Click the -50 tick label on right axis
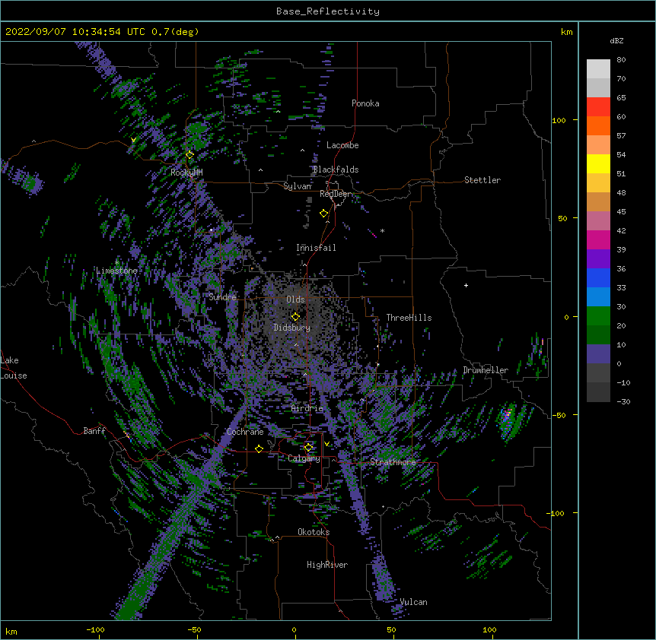 (559, 415)
